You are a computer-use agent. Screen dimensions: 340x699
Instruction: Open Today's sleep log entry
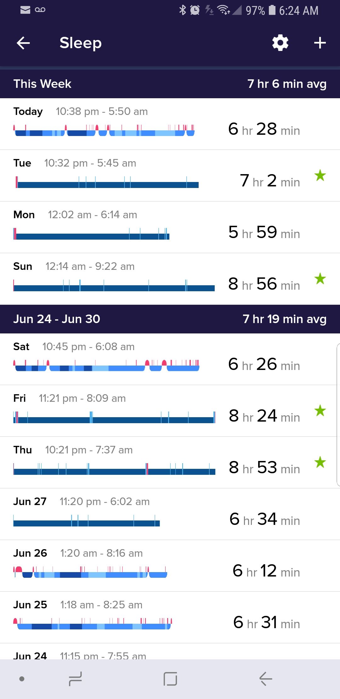coord(170,124)
